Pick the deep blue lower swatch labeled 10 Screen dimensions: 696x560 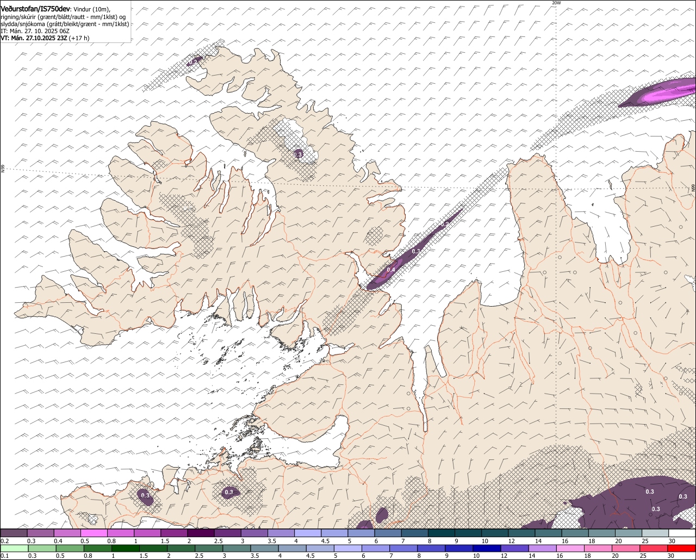pos(487,549)
